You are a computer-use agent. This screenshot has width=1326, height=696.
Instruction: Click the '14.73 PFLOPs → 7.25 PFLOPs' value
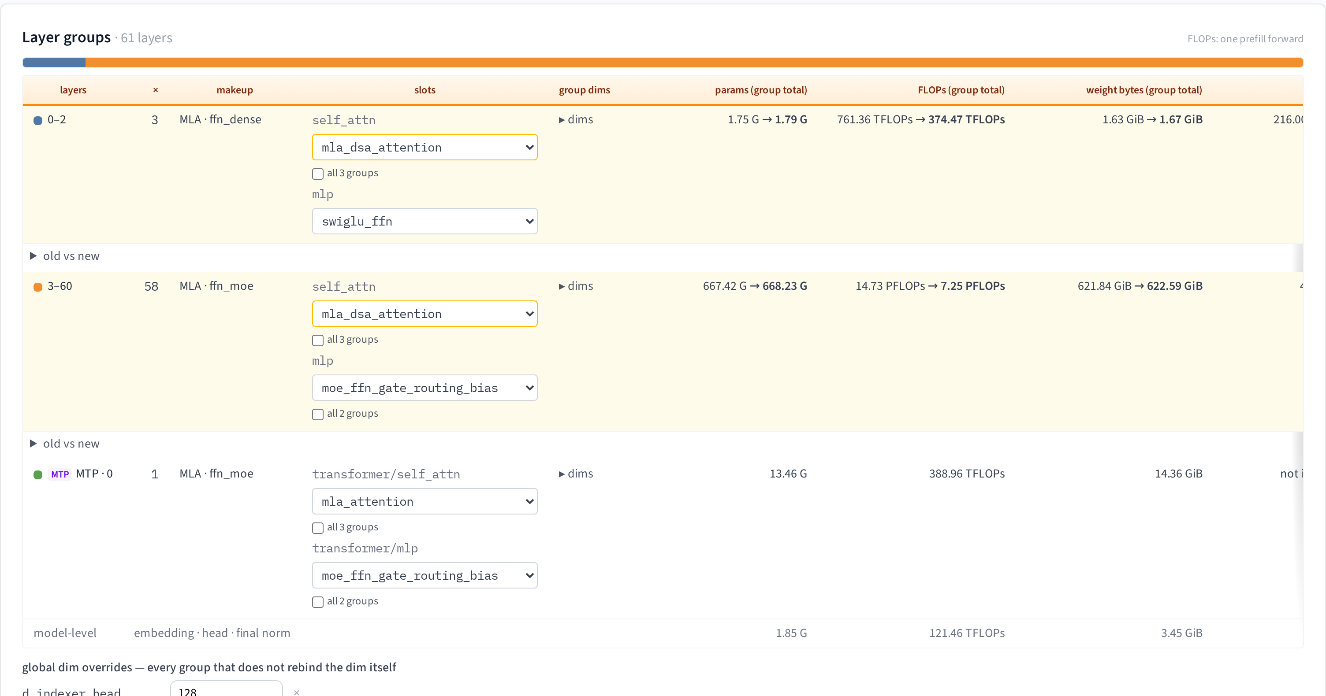(x=930, y=286)
